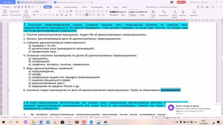
Task: Click the Copy (Копировать) button
Action: [15, 15]
